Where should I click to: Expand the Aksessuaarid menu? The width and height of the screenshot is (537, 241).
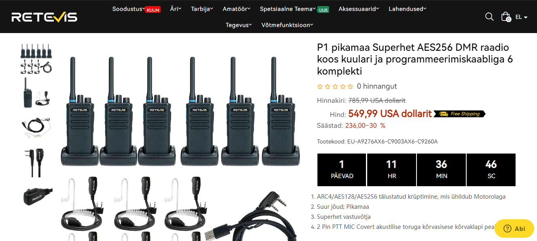coord(359,8)
